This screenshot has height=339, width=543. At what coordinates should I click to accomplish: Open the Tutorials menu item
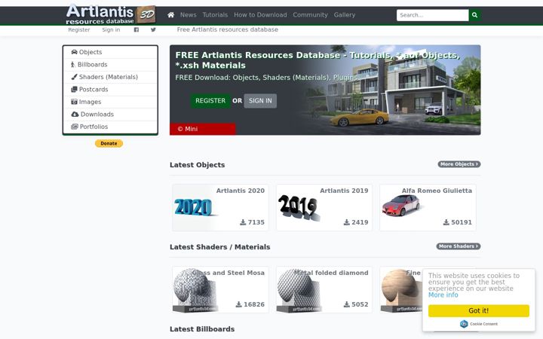(x=215, y=15)
